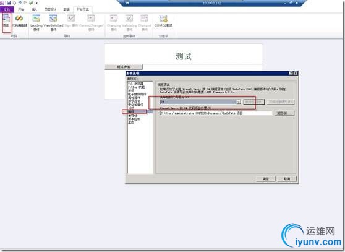The width and height of the screenshot is (345, 252).
Task: Open the quick access toolbar customize arrow
Action: [x=36, y=3]
